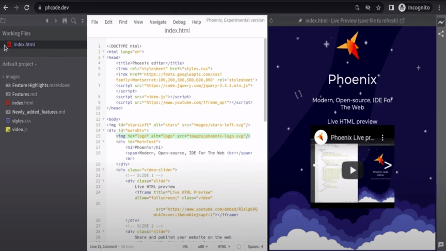Image resolution: width=446 pixels, height=251 pixels.
Task: Open the HTML language mode dropdown
Action: (224, 247)
